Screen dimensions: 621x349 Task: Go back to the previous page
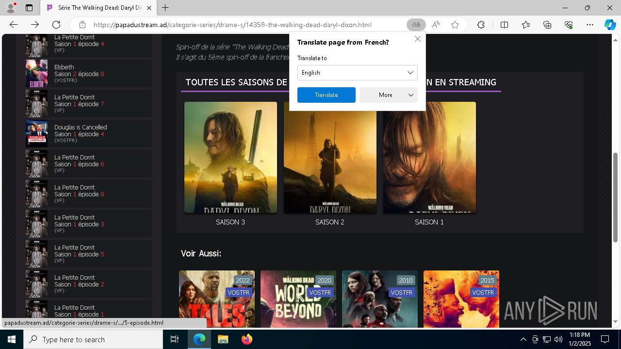[14, 25]
